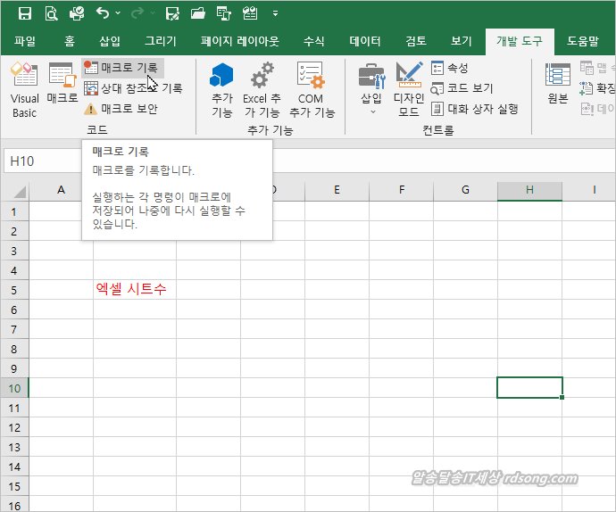Click the 원본 XML source icon
Viewport: 616px width, 512px height.
click(558, 85)
